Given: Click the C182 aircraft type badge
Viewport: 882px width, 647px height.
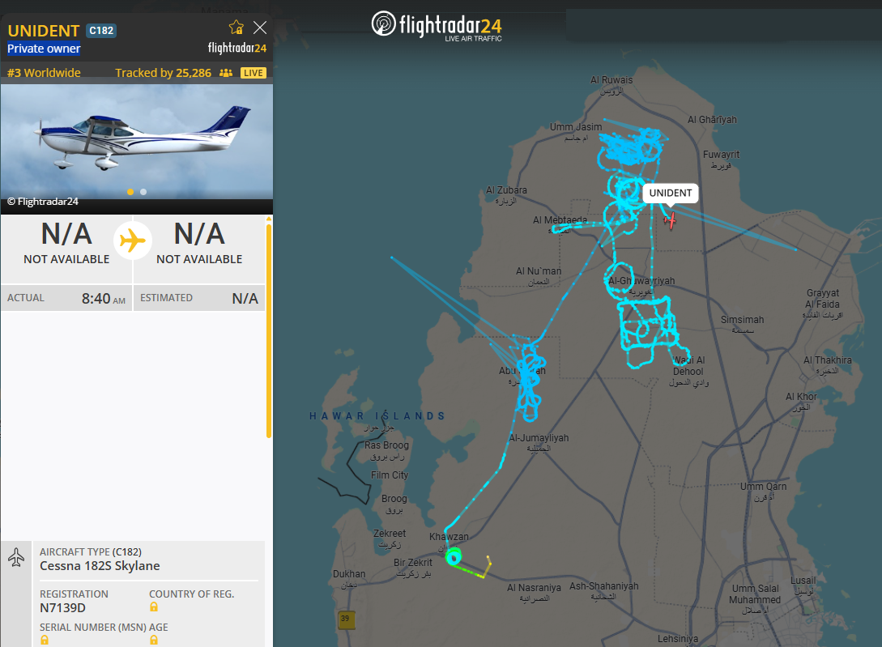Looking at the screenshot, I should [101, 31].
